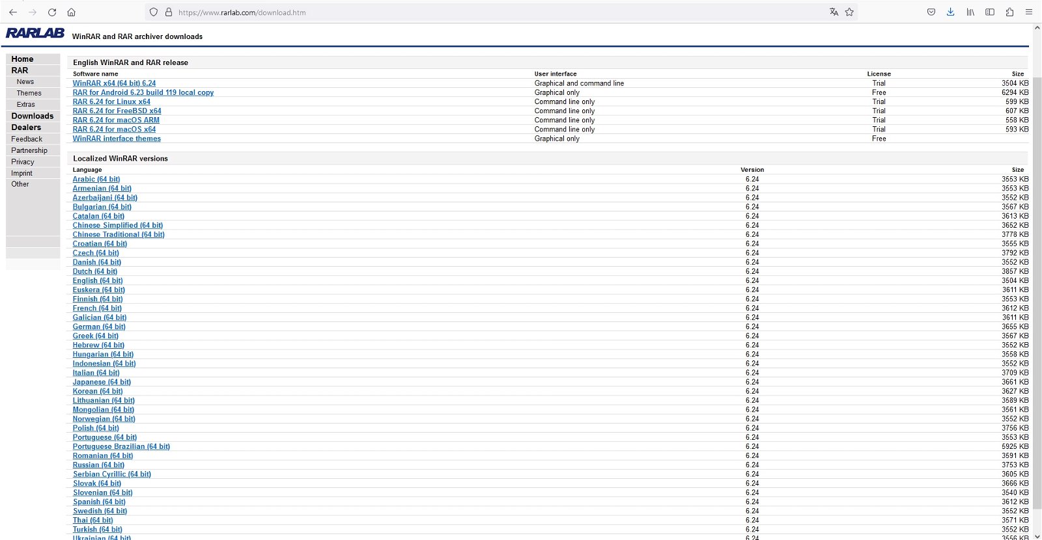Download Czech (64 bit) version

pos(96,253)
